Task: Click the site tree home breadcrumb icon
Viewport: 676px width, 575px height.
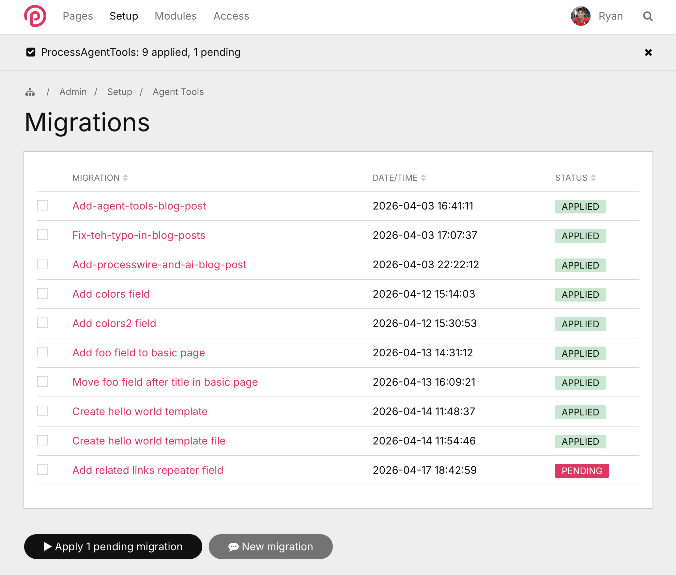Action: point(30,92)
